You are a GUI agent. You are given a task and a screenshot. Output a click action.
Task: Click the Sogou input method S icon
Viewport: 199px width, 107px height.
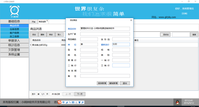pyautogui.click(x=59, y=102)
